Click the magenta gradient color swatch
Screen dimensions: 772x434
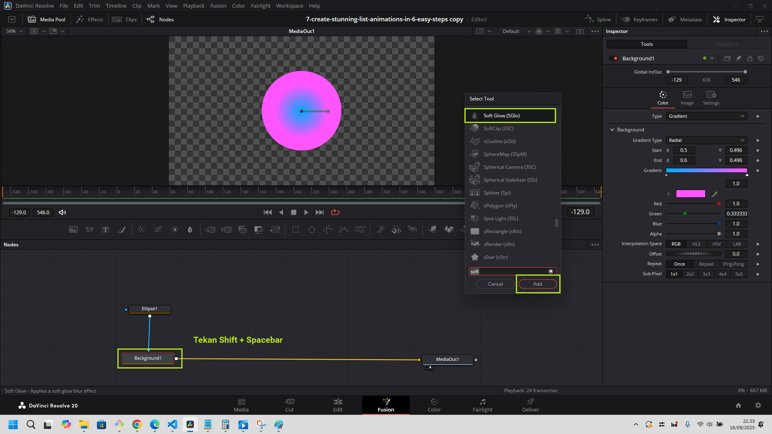(x=690, y=194)
